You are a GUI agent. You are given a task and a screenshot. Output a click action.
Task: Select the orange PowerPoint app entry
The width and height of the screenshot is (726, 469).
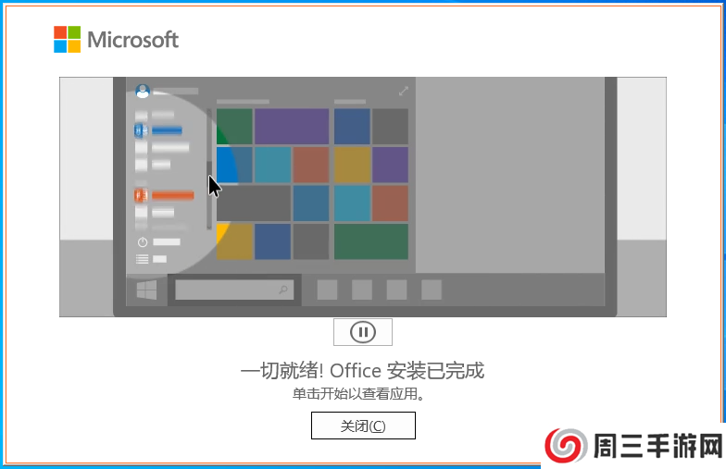pos(164,196)
